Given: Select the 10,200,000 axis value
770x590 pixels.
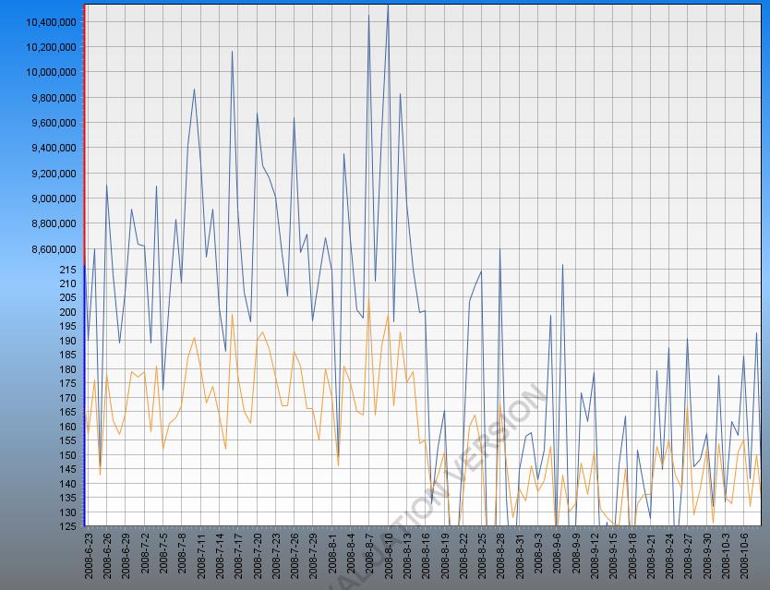Looking at the screenshot, I should 51,47.
